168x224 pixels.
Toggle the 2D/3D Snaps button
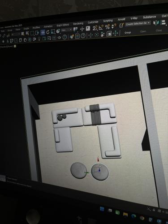pyautogui.click(x=95, y=28)
